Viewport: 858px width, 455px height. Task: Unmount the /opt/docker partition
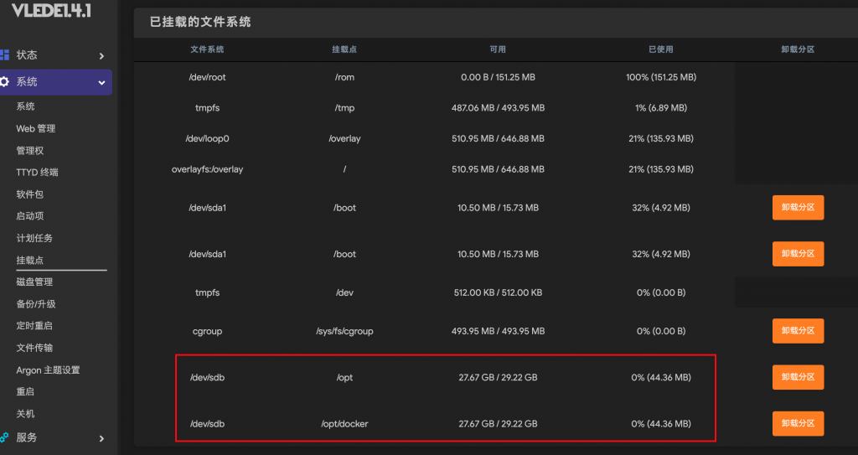[798, 424]
